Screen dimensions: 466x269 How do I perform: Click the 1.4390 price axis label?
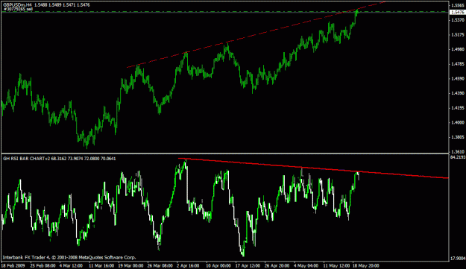coord(458,93)
